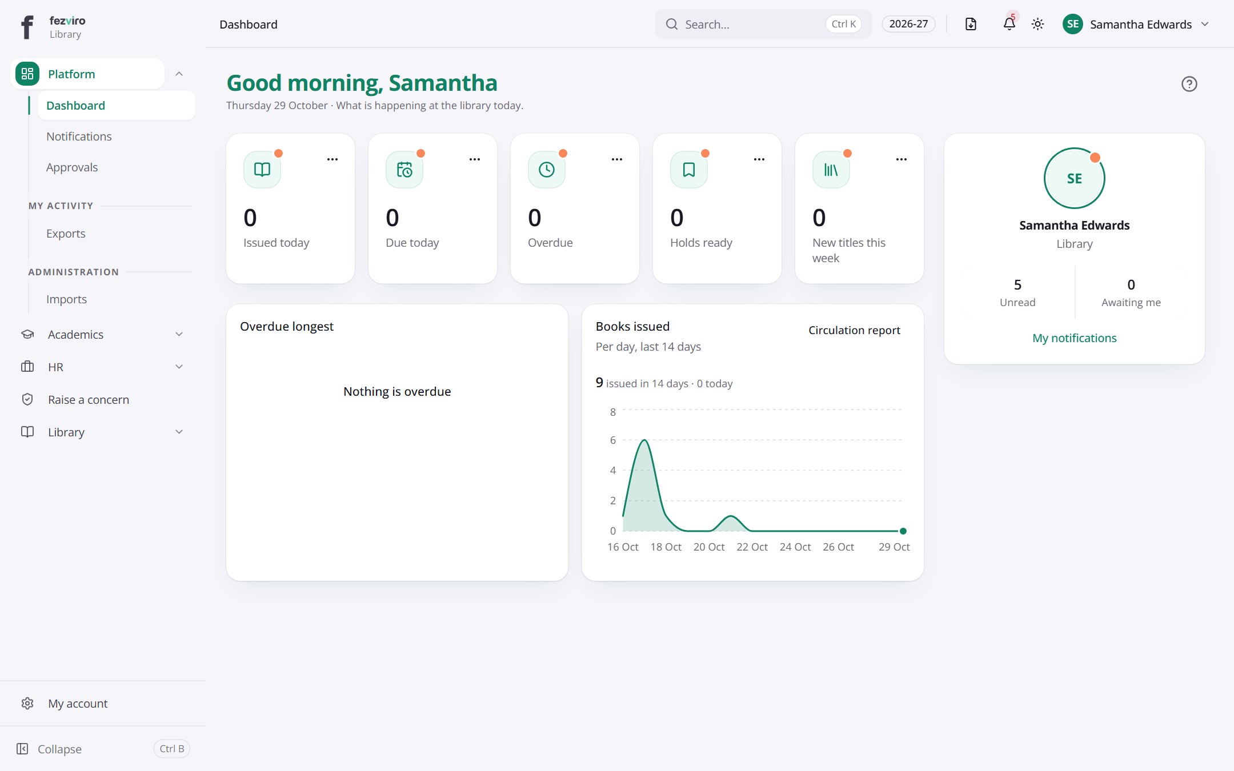Open the Due today card options menu
Screen dimensions: 1234x771
[x=475, y=159]
